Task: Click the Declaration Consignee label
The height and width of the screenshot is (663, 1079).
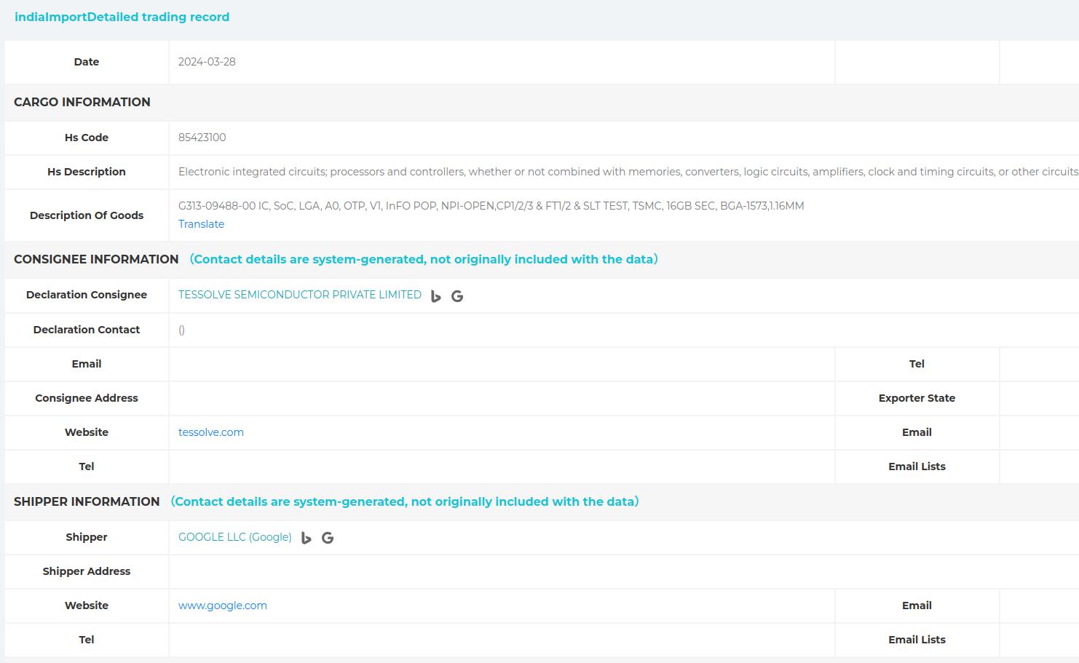Action: pos(87,295)
